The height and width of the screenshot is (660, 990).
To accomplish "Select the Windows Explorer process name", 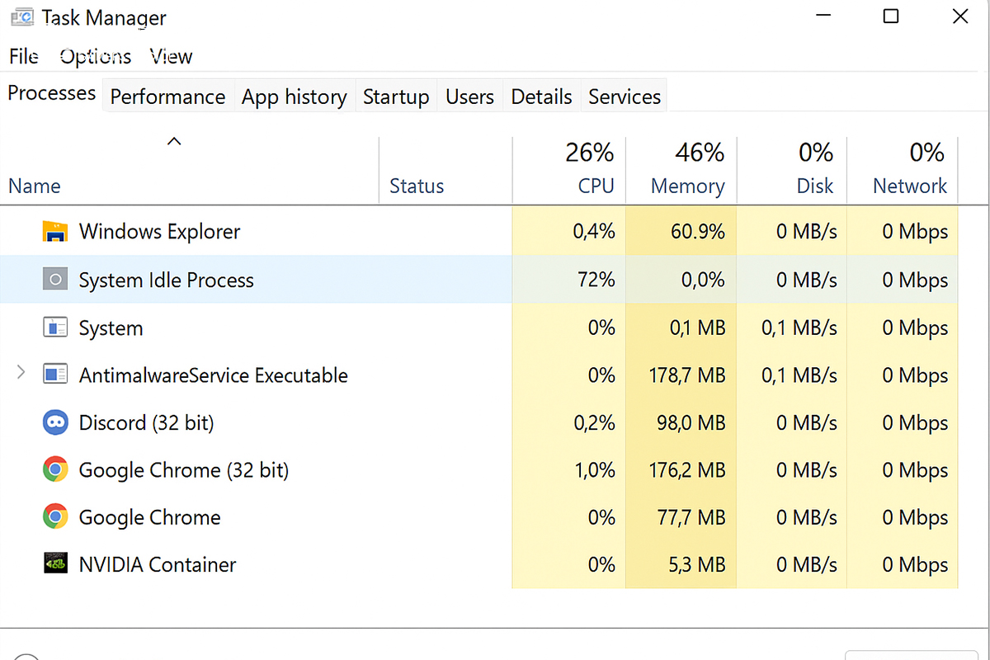I will pos(159,232).
